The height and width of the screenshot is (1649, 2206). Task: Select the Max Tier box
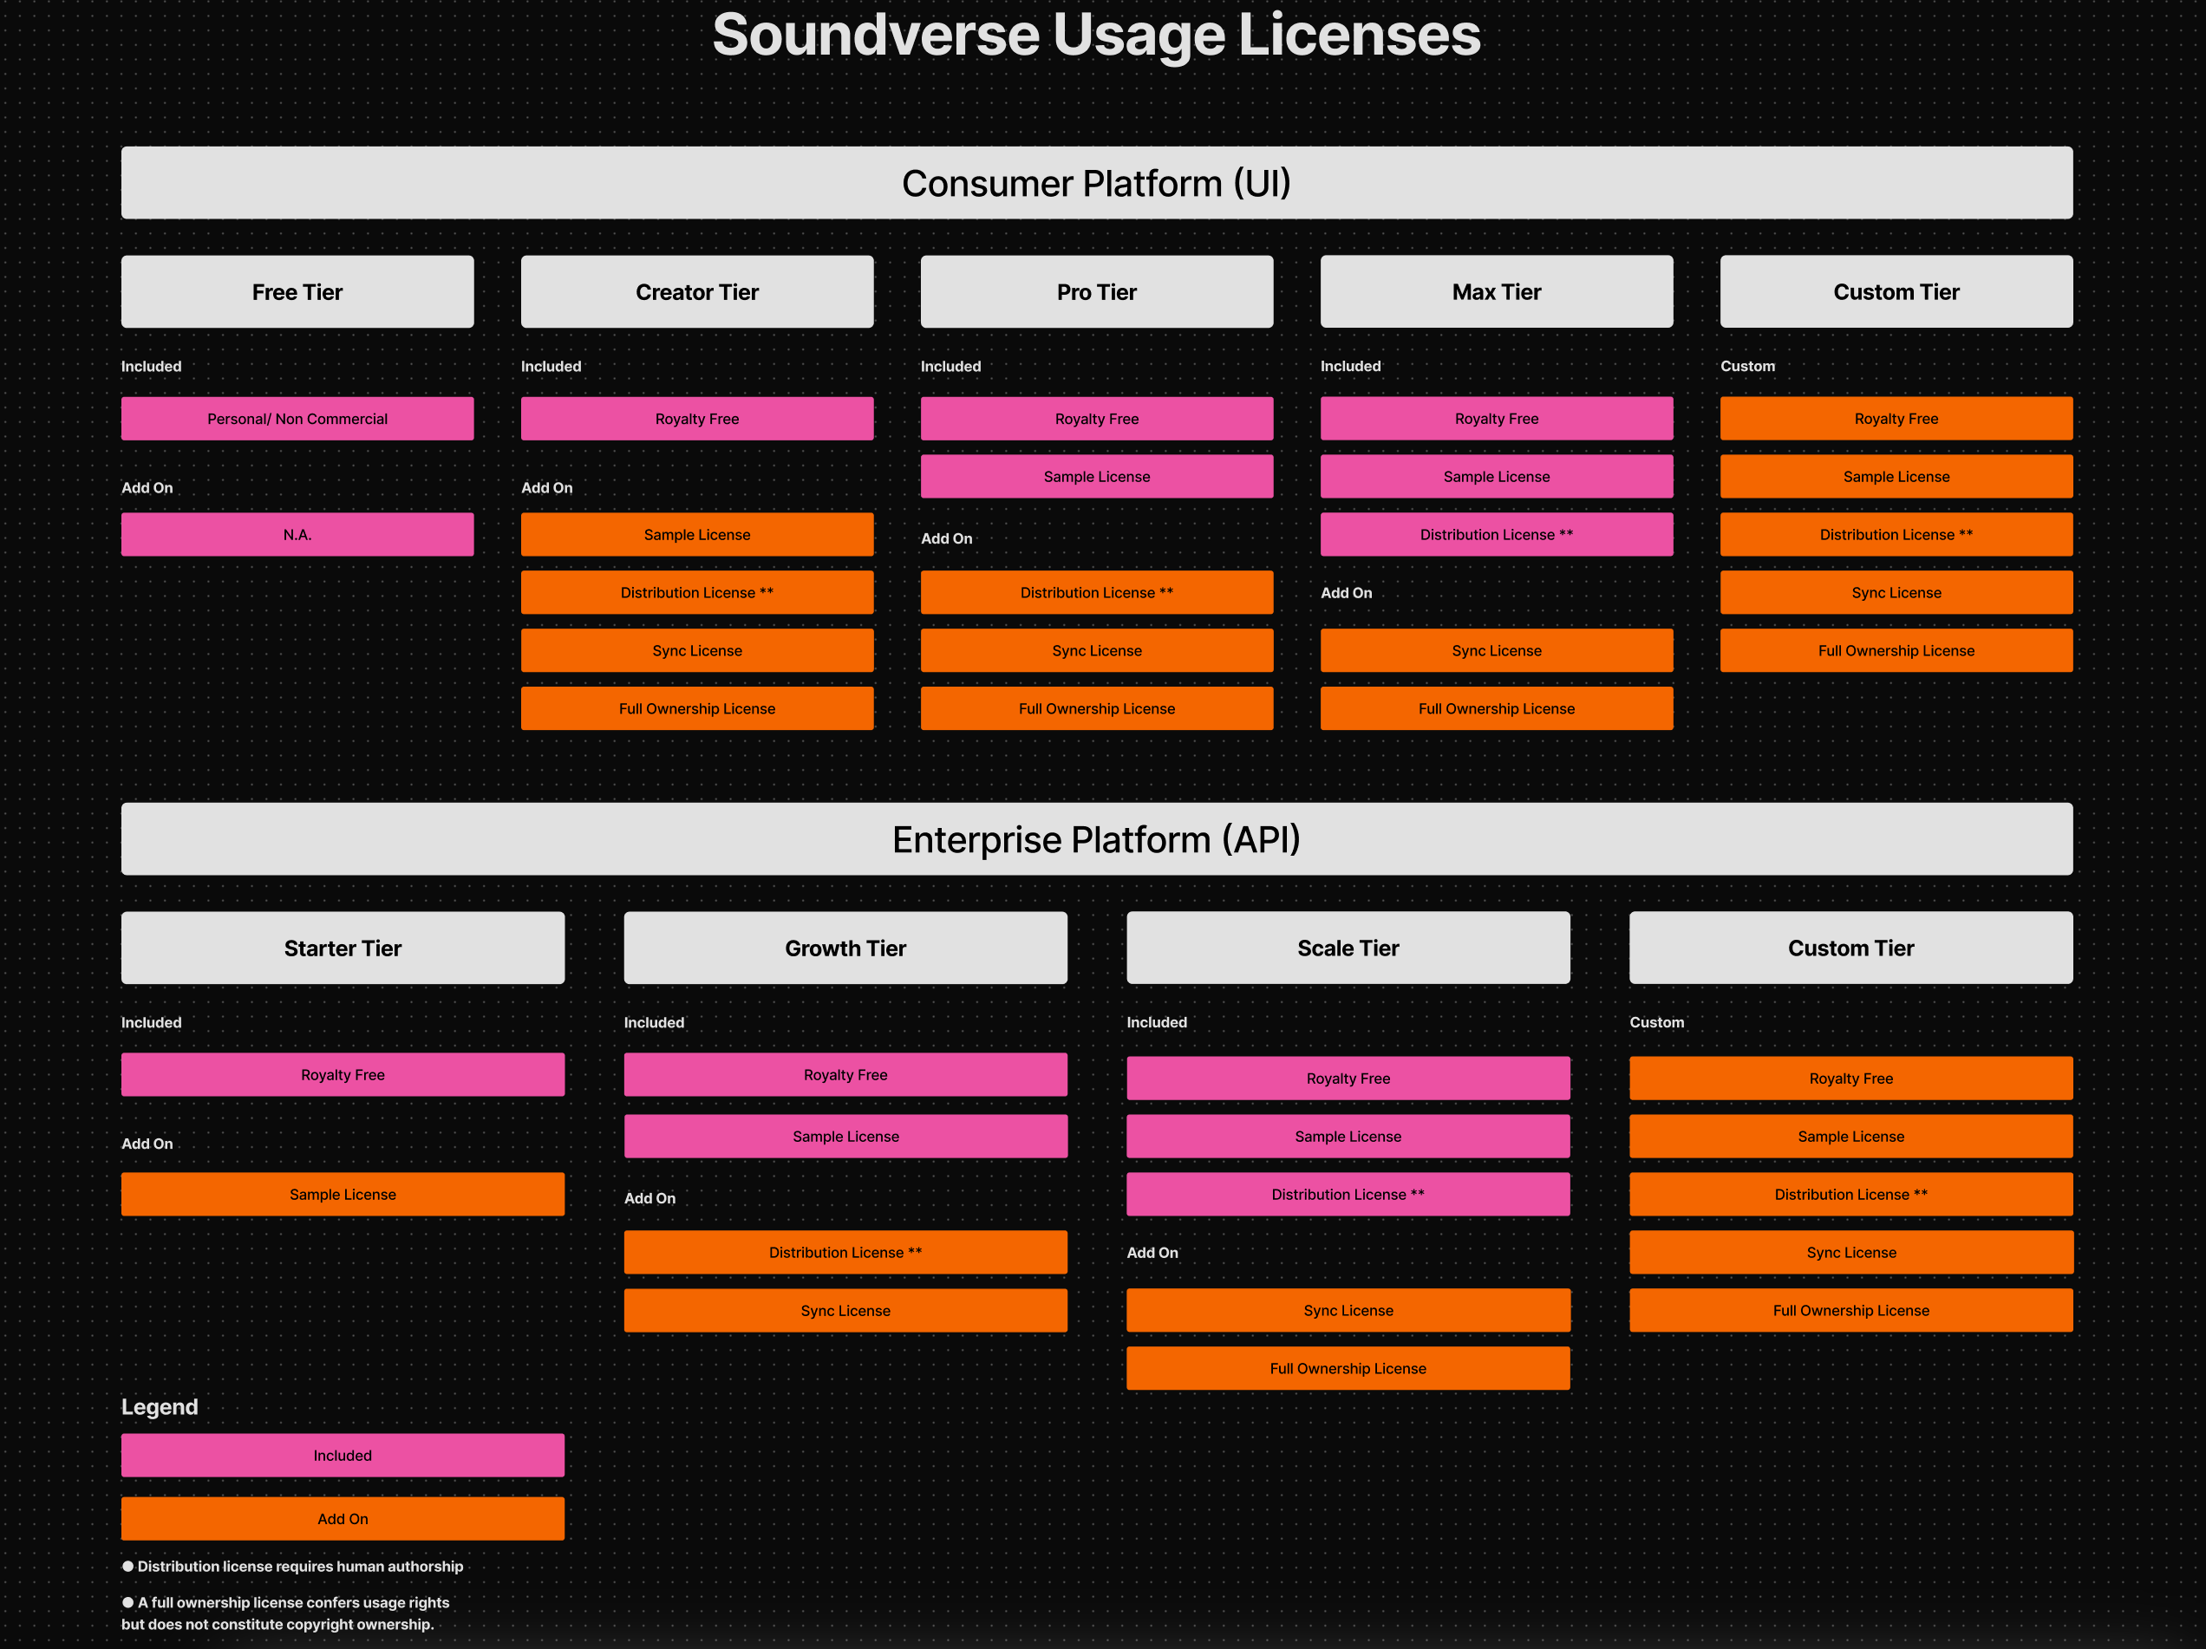click(x=1496, y=292)
